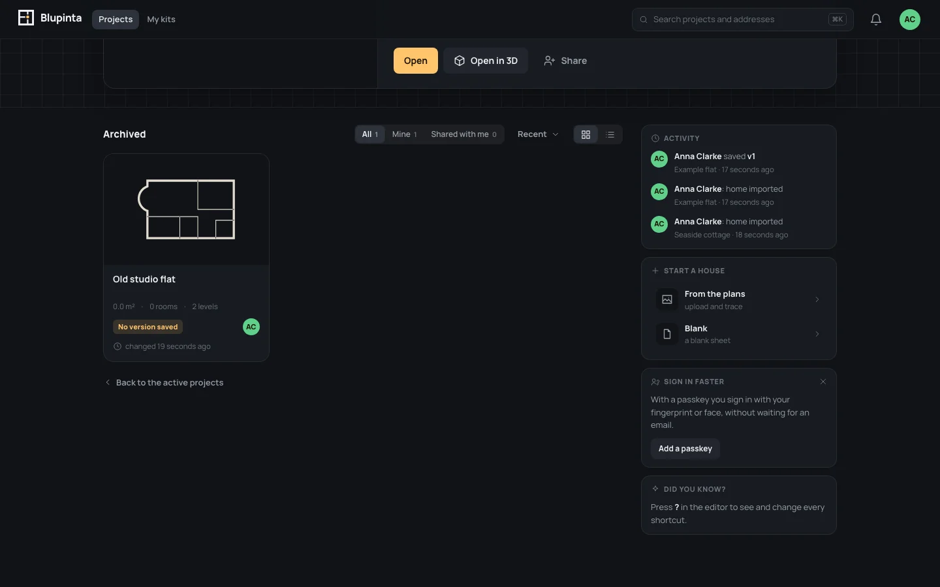Go to the My kits tab
The image size is (940, 587).
point(161,20)
